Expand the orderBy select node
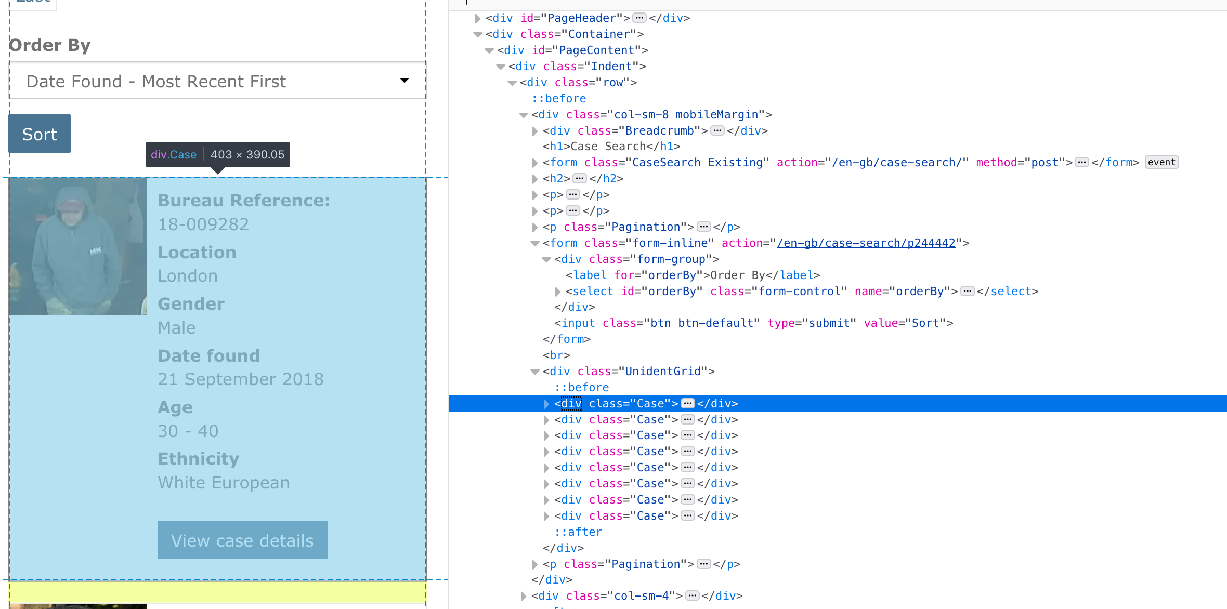Image resolution: width=1227 pixels, height=609 pixels. click(x=558, y=292)
